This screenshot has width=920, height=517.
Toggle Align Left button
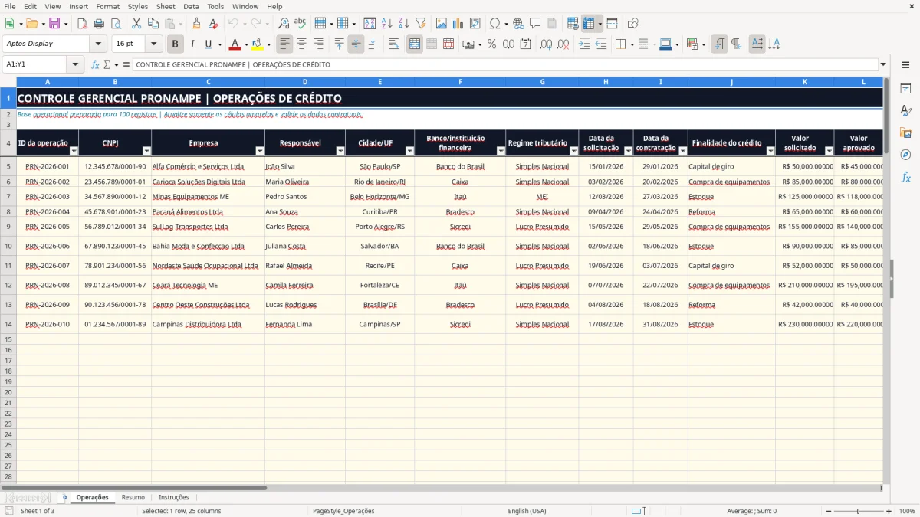(x=284, y=44)
